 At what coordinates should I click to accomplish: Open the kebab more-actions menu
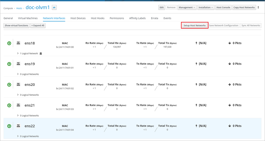258,7
